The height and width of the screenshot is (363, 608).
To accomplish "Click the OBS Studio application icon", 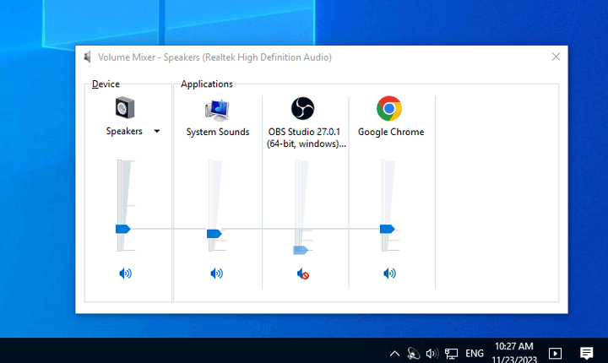I will point(302,108).
